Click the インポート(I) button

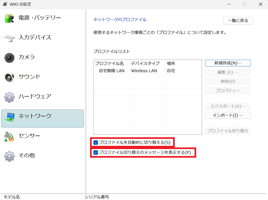click(x=228, y=115)
